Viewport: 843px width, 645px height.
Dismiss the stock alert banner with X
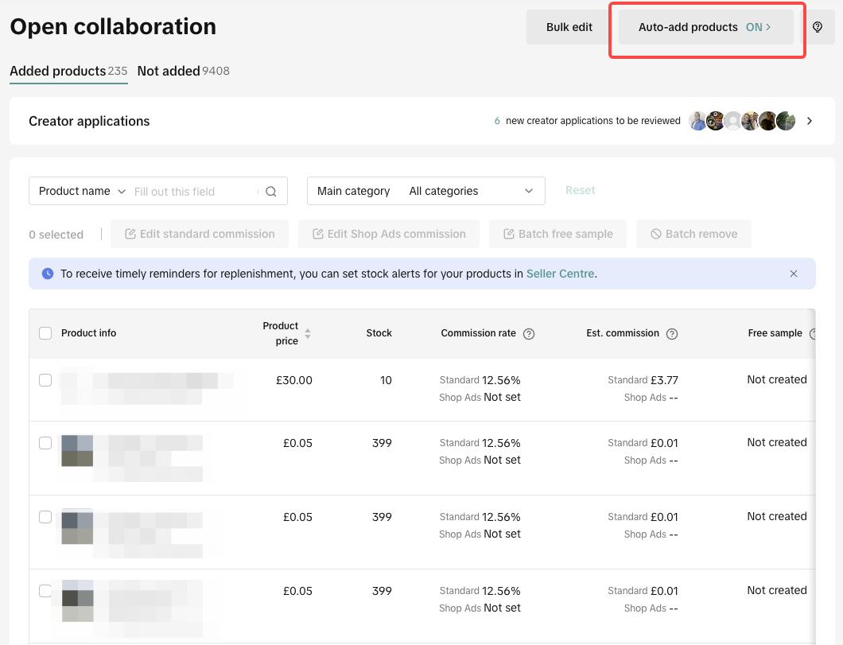click(794, 274)
